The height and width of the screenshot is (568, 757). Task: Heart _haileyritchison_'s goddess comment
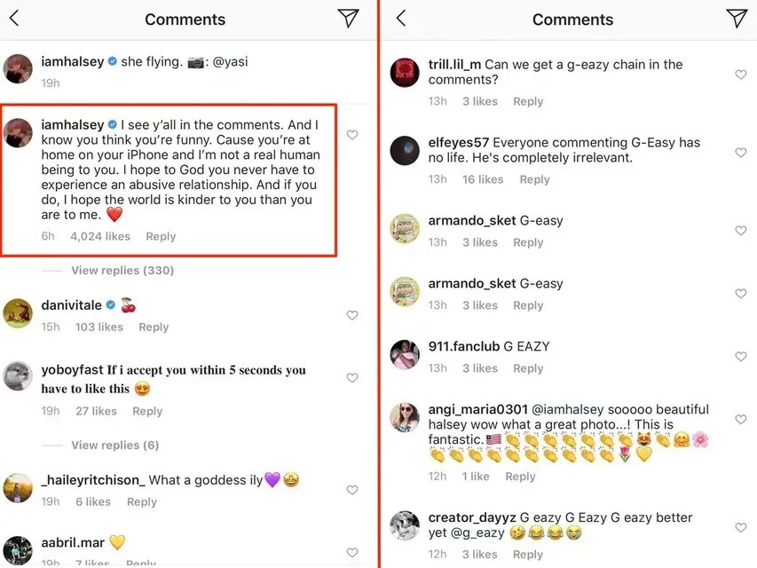(352, 490)
